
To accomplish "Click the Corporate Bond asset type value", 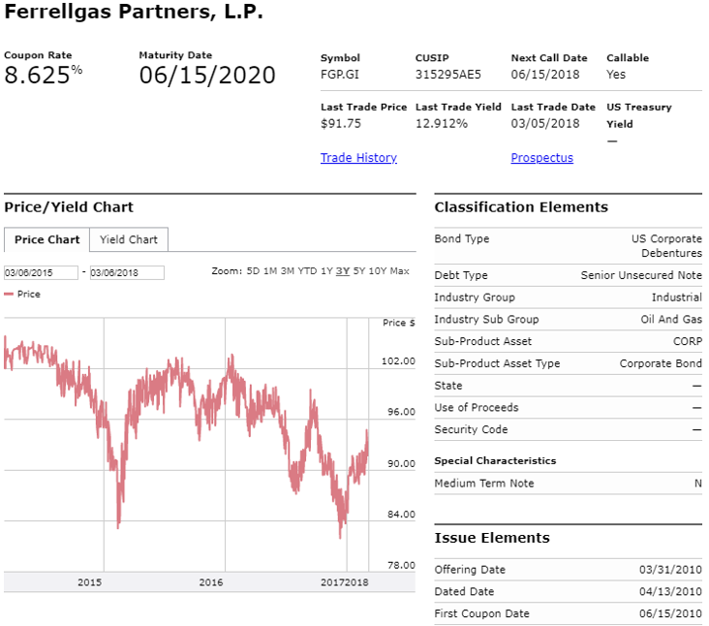I will 661,363.
